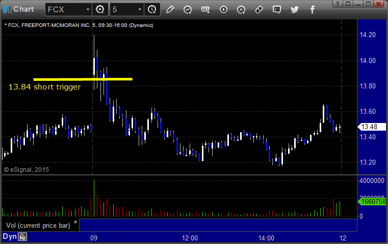The height and width of the screenshot is (244, 388).
Task: Click the 13.60 price axis label
Action: 368,111
